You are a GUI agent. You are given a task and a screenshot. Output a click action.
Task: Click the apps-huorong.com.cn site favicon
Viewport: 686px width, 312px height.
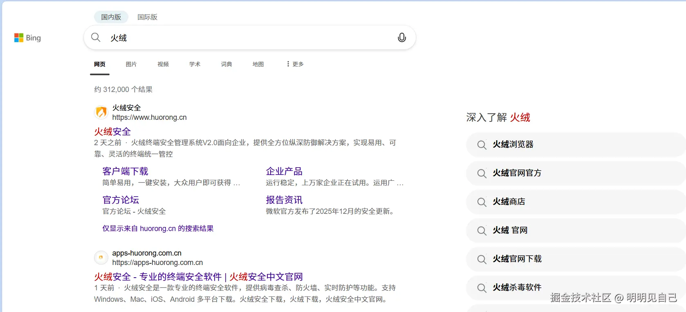pyautogui.click(x=101, y=258)
